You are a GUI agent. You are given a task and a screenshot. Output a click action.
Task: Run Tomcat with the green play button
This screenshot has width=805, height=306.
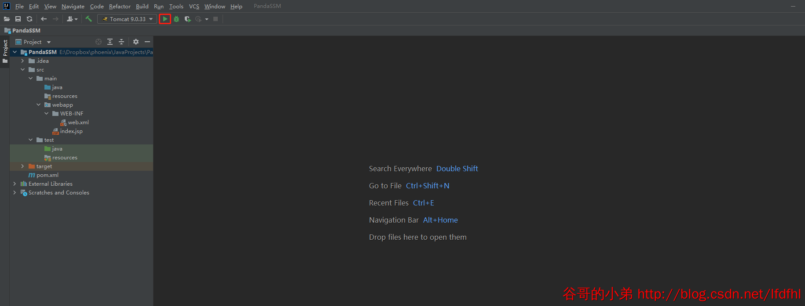(165, 19)
